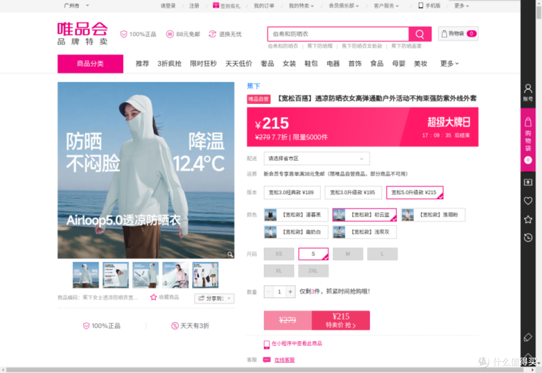
Task: Click the coupon ticket icon in sidebar
Action: (x=528, y=182)
